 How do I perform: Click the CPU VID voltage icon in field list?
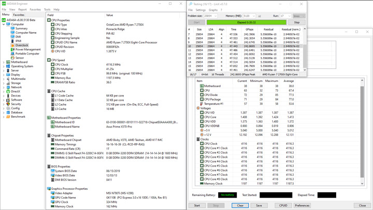52,51
